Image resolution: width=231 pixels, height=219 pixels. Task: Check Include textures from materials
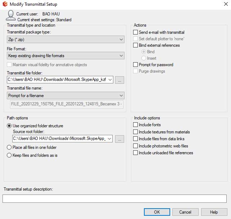tap(136, 132)
